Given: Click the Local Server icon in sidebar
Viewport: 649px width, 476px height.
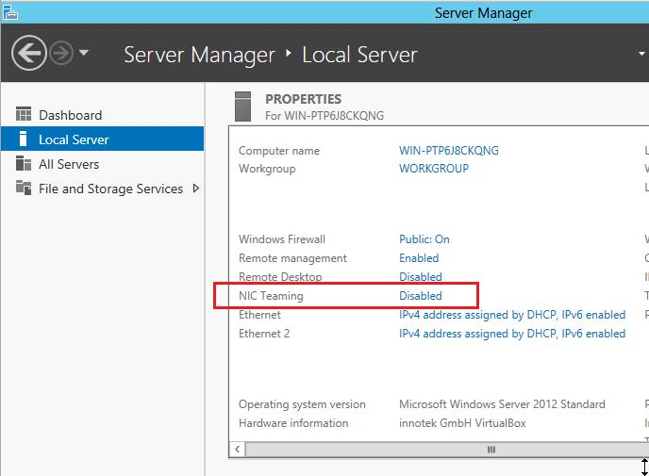Looking at the screenshot, I should pyautogui.click(x=24, y=140).
